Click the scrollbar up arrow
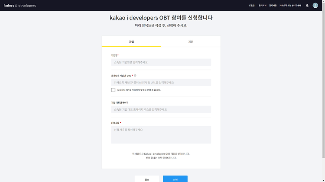This screenshot has height=182, width=325. pyautogui.click(x=323, y=1)
